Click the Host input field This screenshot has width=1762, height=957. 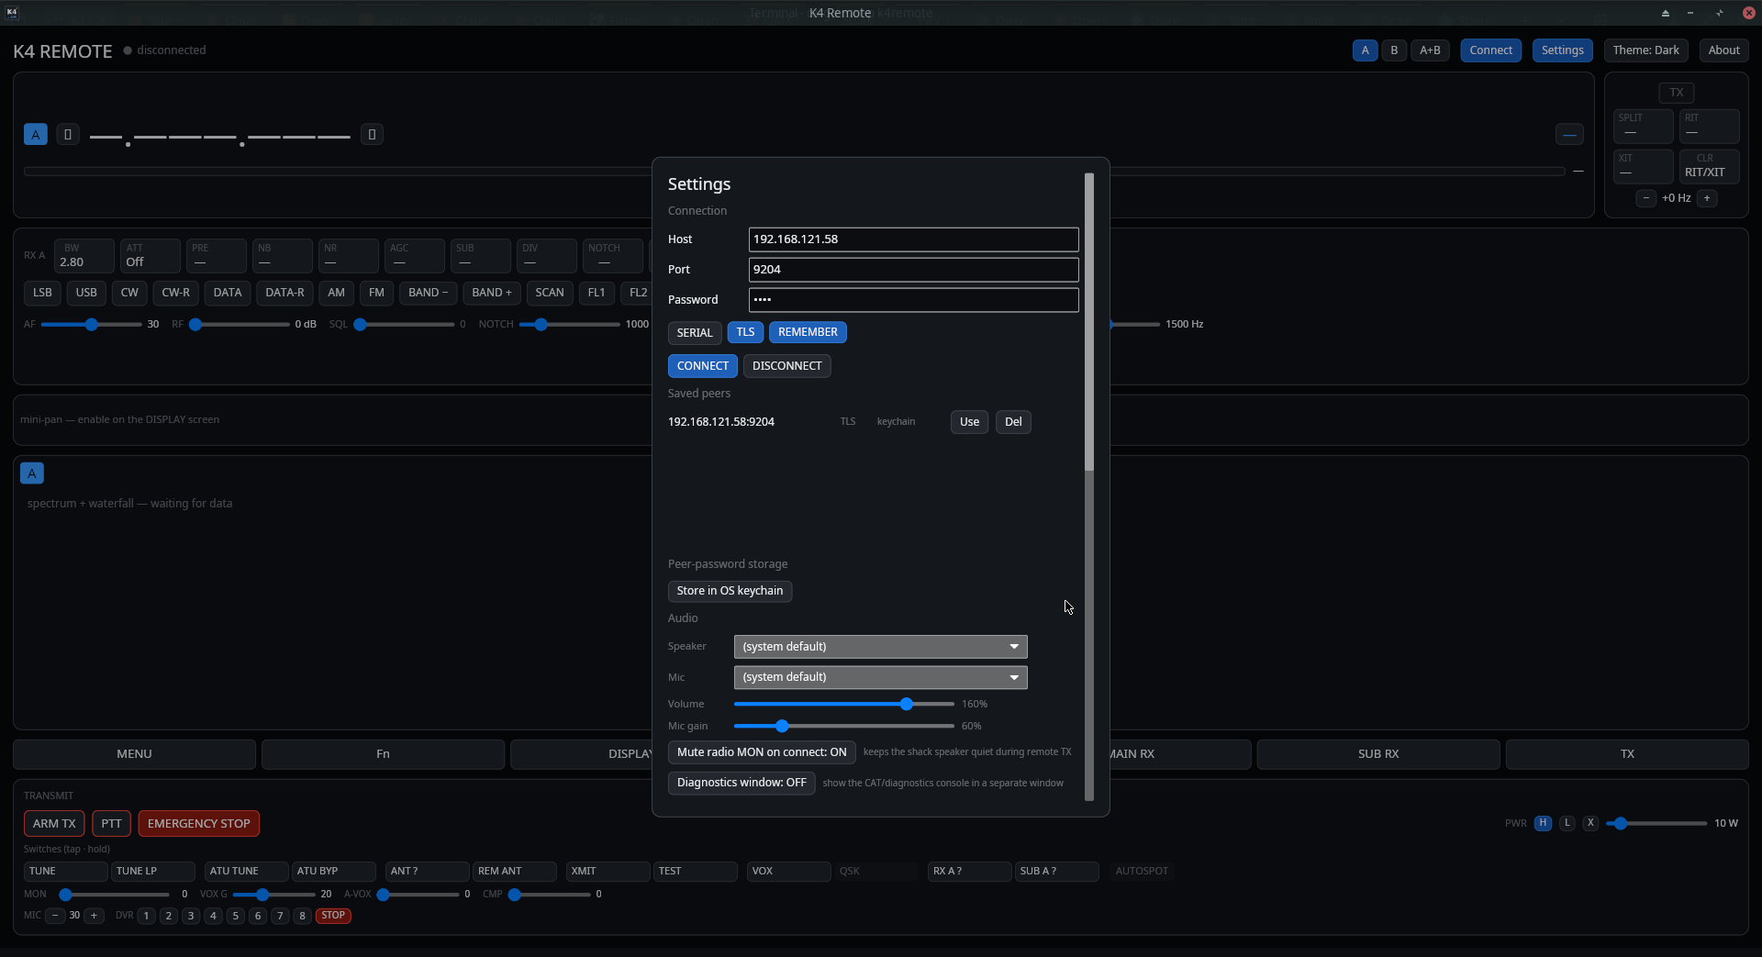pos(913,239)
